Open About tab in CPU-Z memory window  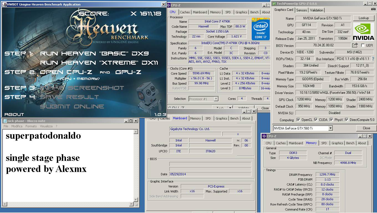pyautogui.click(x=362, y=143)
